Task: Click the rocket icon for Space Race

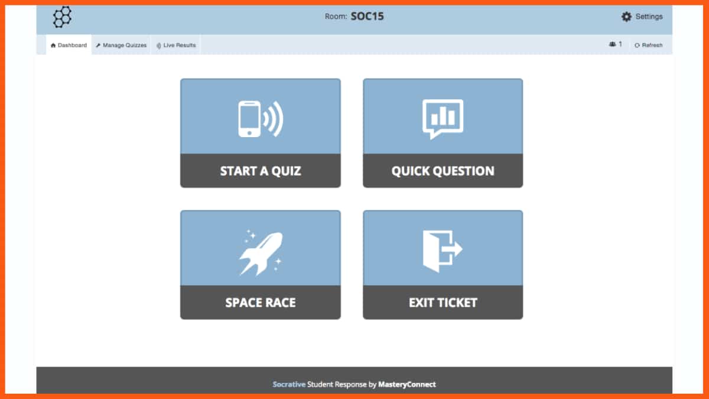Action: coord(261,252)
